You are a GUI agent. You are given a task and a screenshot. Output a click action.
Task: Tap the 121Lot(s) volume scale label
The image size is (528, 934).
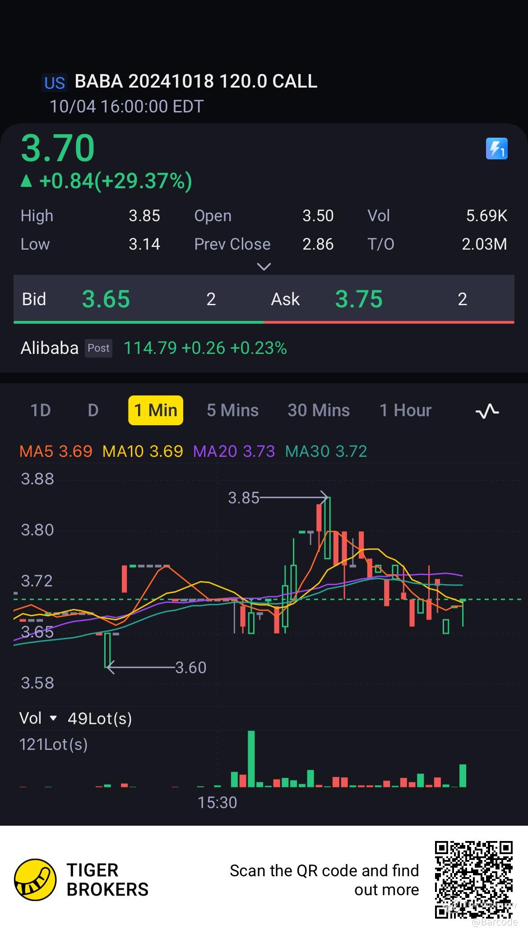click(x=53, y=744)
